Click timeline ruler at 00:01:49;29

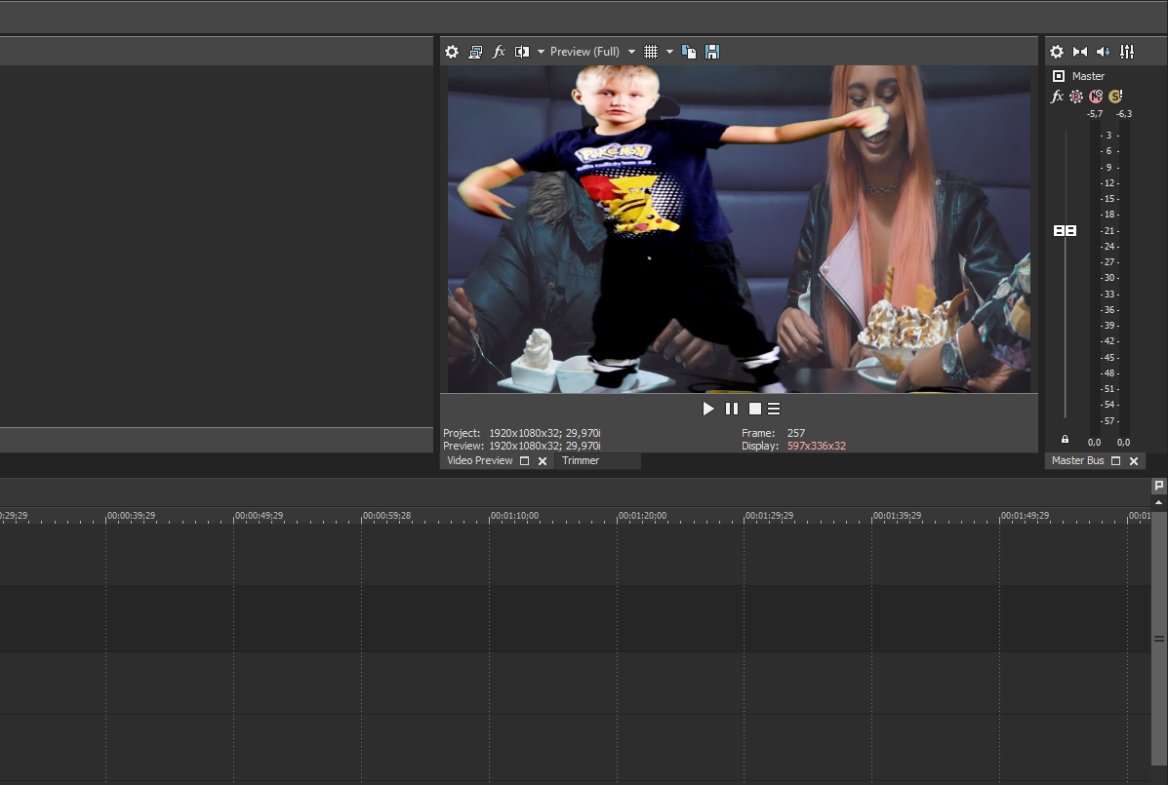[x=1025, y=516]
